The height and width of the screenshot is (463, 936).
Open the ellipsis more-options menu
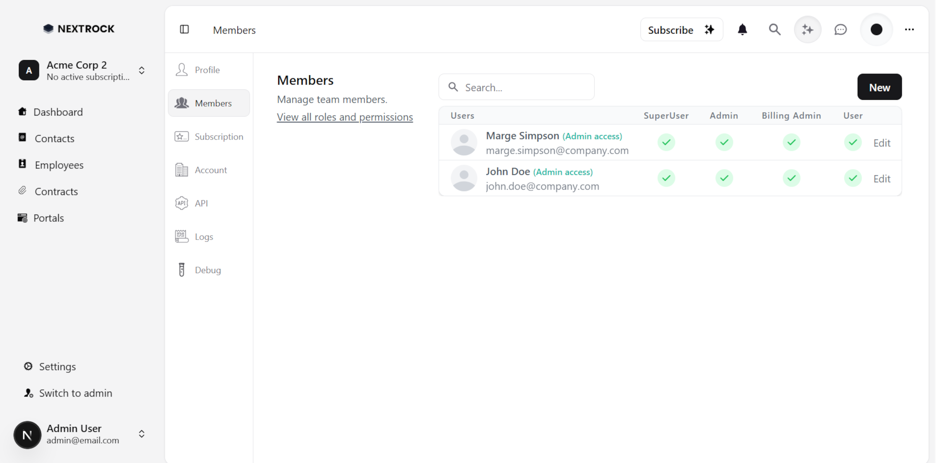[x=910, y=30]
